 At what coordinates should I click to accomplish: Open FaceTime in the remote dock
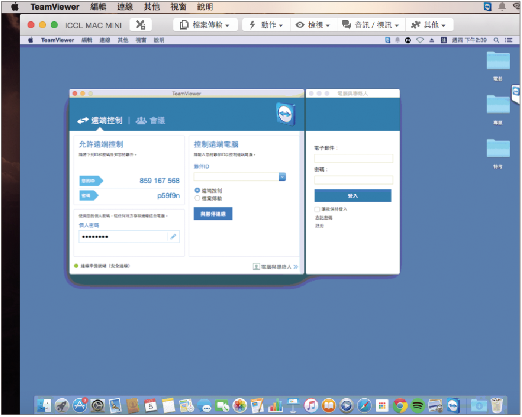point(222,406)
